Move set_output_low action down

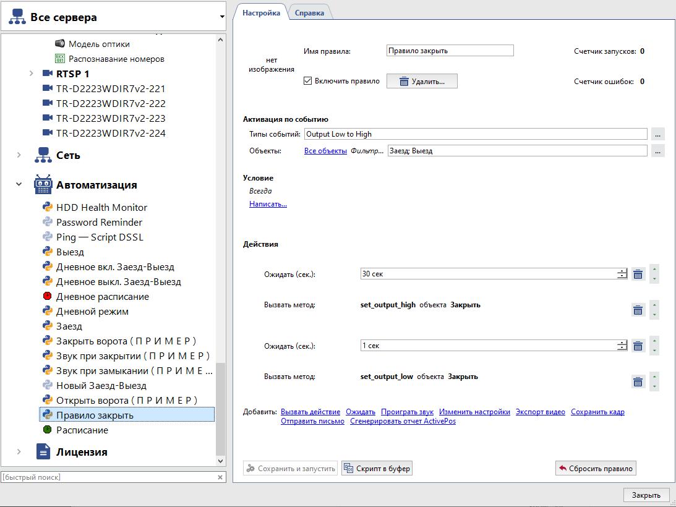tap(654, 386)
